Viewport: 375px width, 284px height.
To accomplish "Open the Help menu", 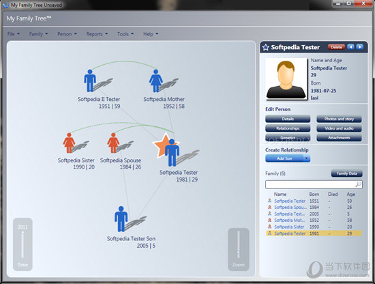I will (x=151, y=34).
